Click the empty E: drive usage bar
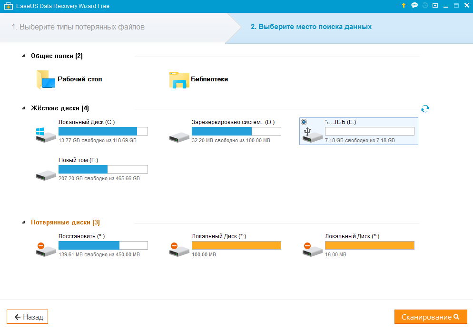The image size is (473, 330). (370, 131)
